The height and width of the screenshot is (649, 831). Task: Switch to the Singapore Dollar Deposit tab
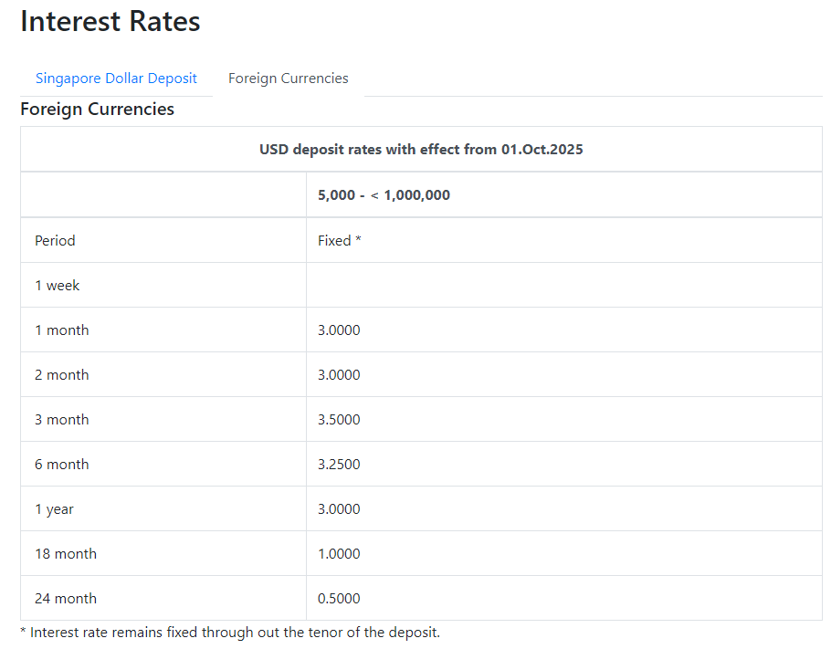116,79
